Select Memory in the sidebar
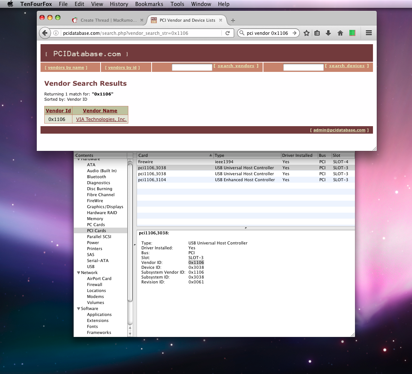Viewport: 412px width, 374px height. [95, 219]
